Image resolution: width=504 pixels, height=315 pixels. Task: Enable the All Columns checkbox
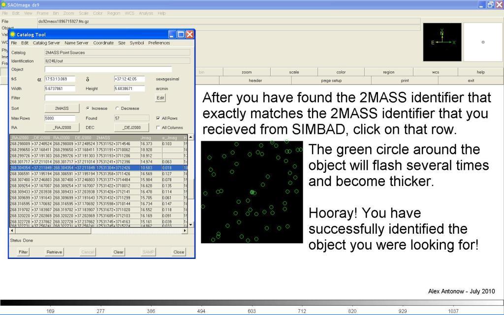pyautogui.click(x=158, y=127)
